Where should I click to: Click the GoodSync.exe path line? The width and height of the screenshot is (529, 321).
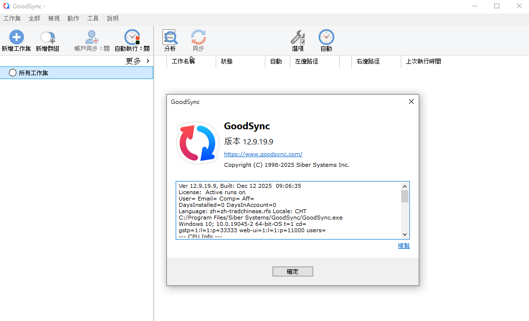[x=261, y=218]
